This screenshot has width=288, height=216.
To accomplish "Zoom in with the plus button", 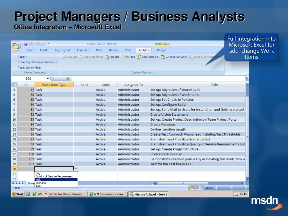I will pyautogui.click(x=246, y=188).
